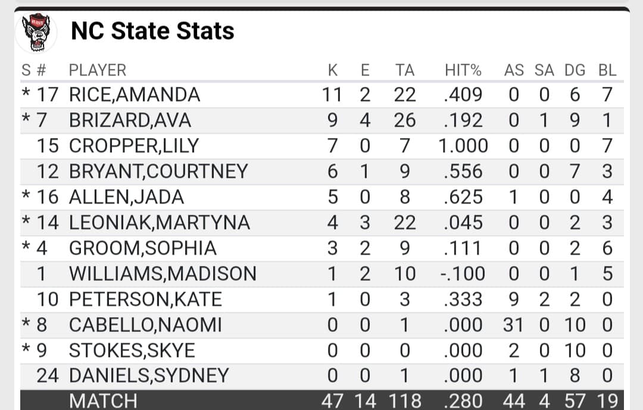Sort by the K column header

pos(333,70)
